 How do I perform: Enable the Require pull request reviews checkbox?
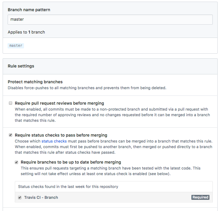11,103
